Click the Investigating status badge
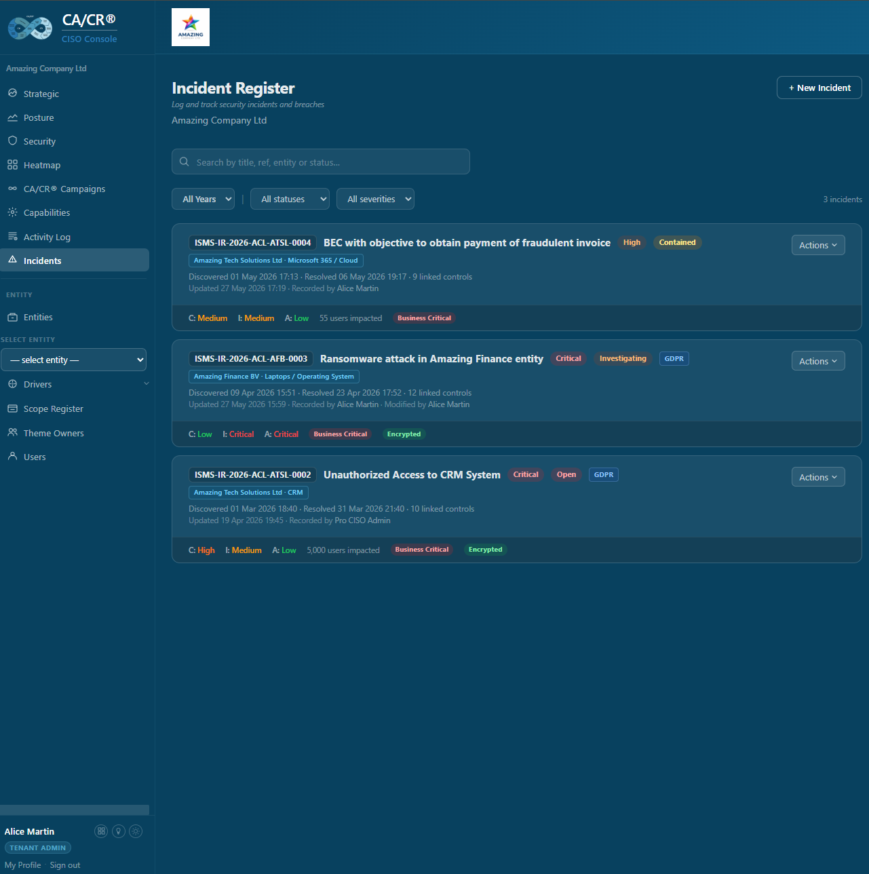 623,358
